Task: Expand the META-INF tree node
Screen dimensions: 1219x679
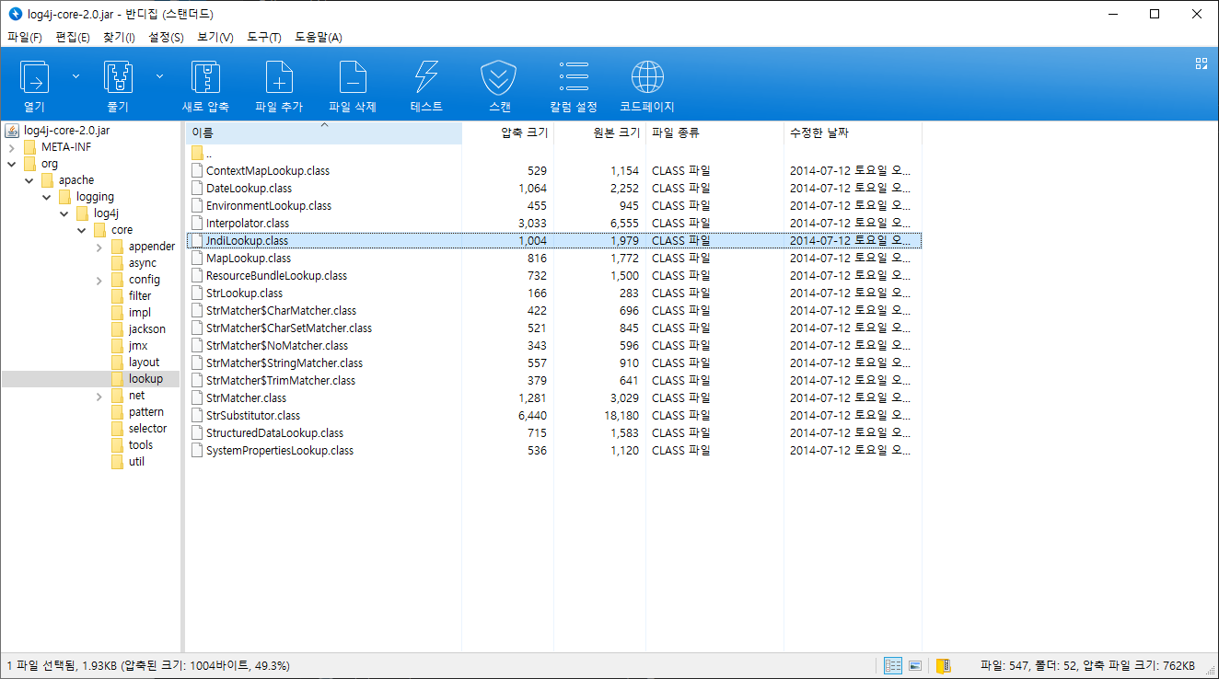Action: 11,147
